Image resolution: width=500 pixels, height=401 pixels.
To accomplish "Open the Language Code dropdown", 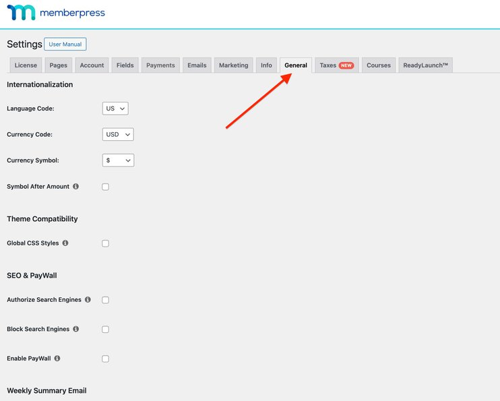I will pyautogui.click(x=115, y=109).
